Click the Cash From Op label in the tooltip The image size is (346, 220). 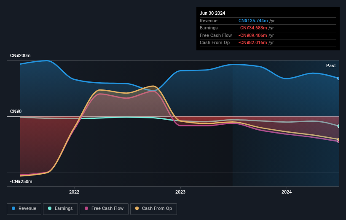215,43
